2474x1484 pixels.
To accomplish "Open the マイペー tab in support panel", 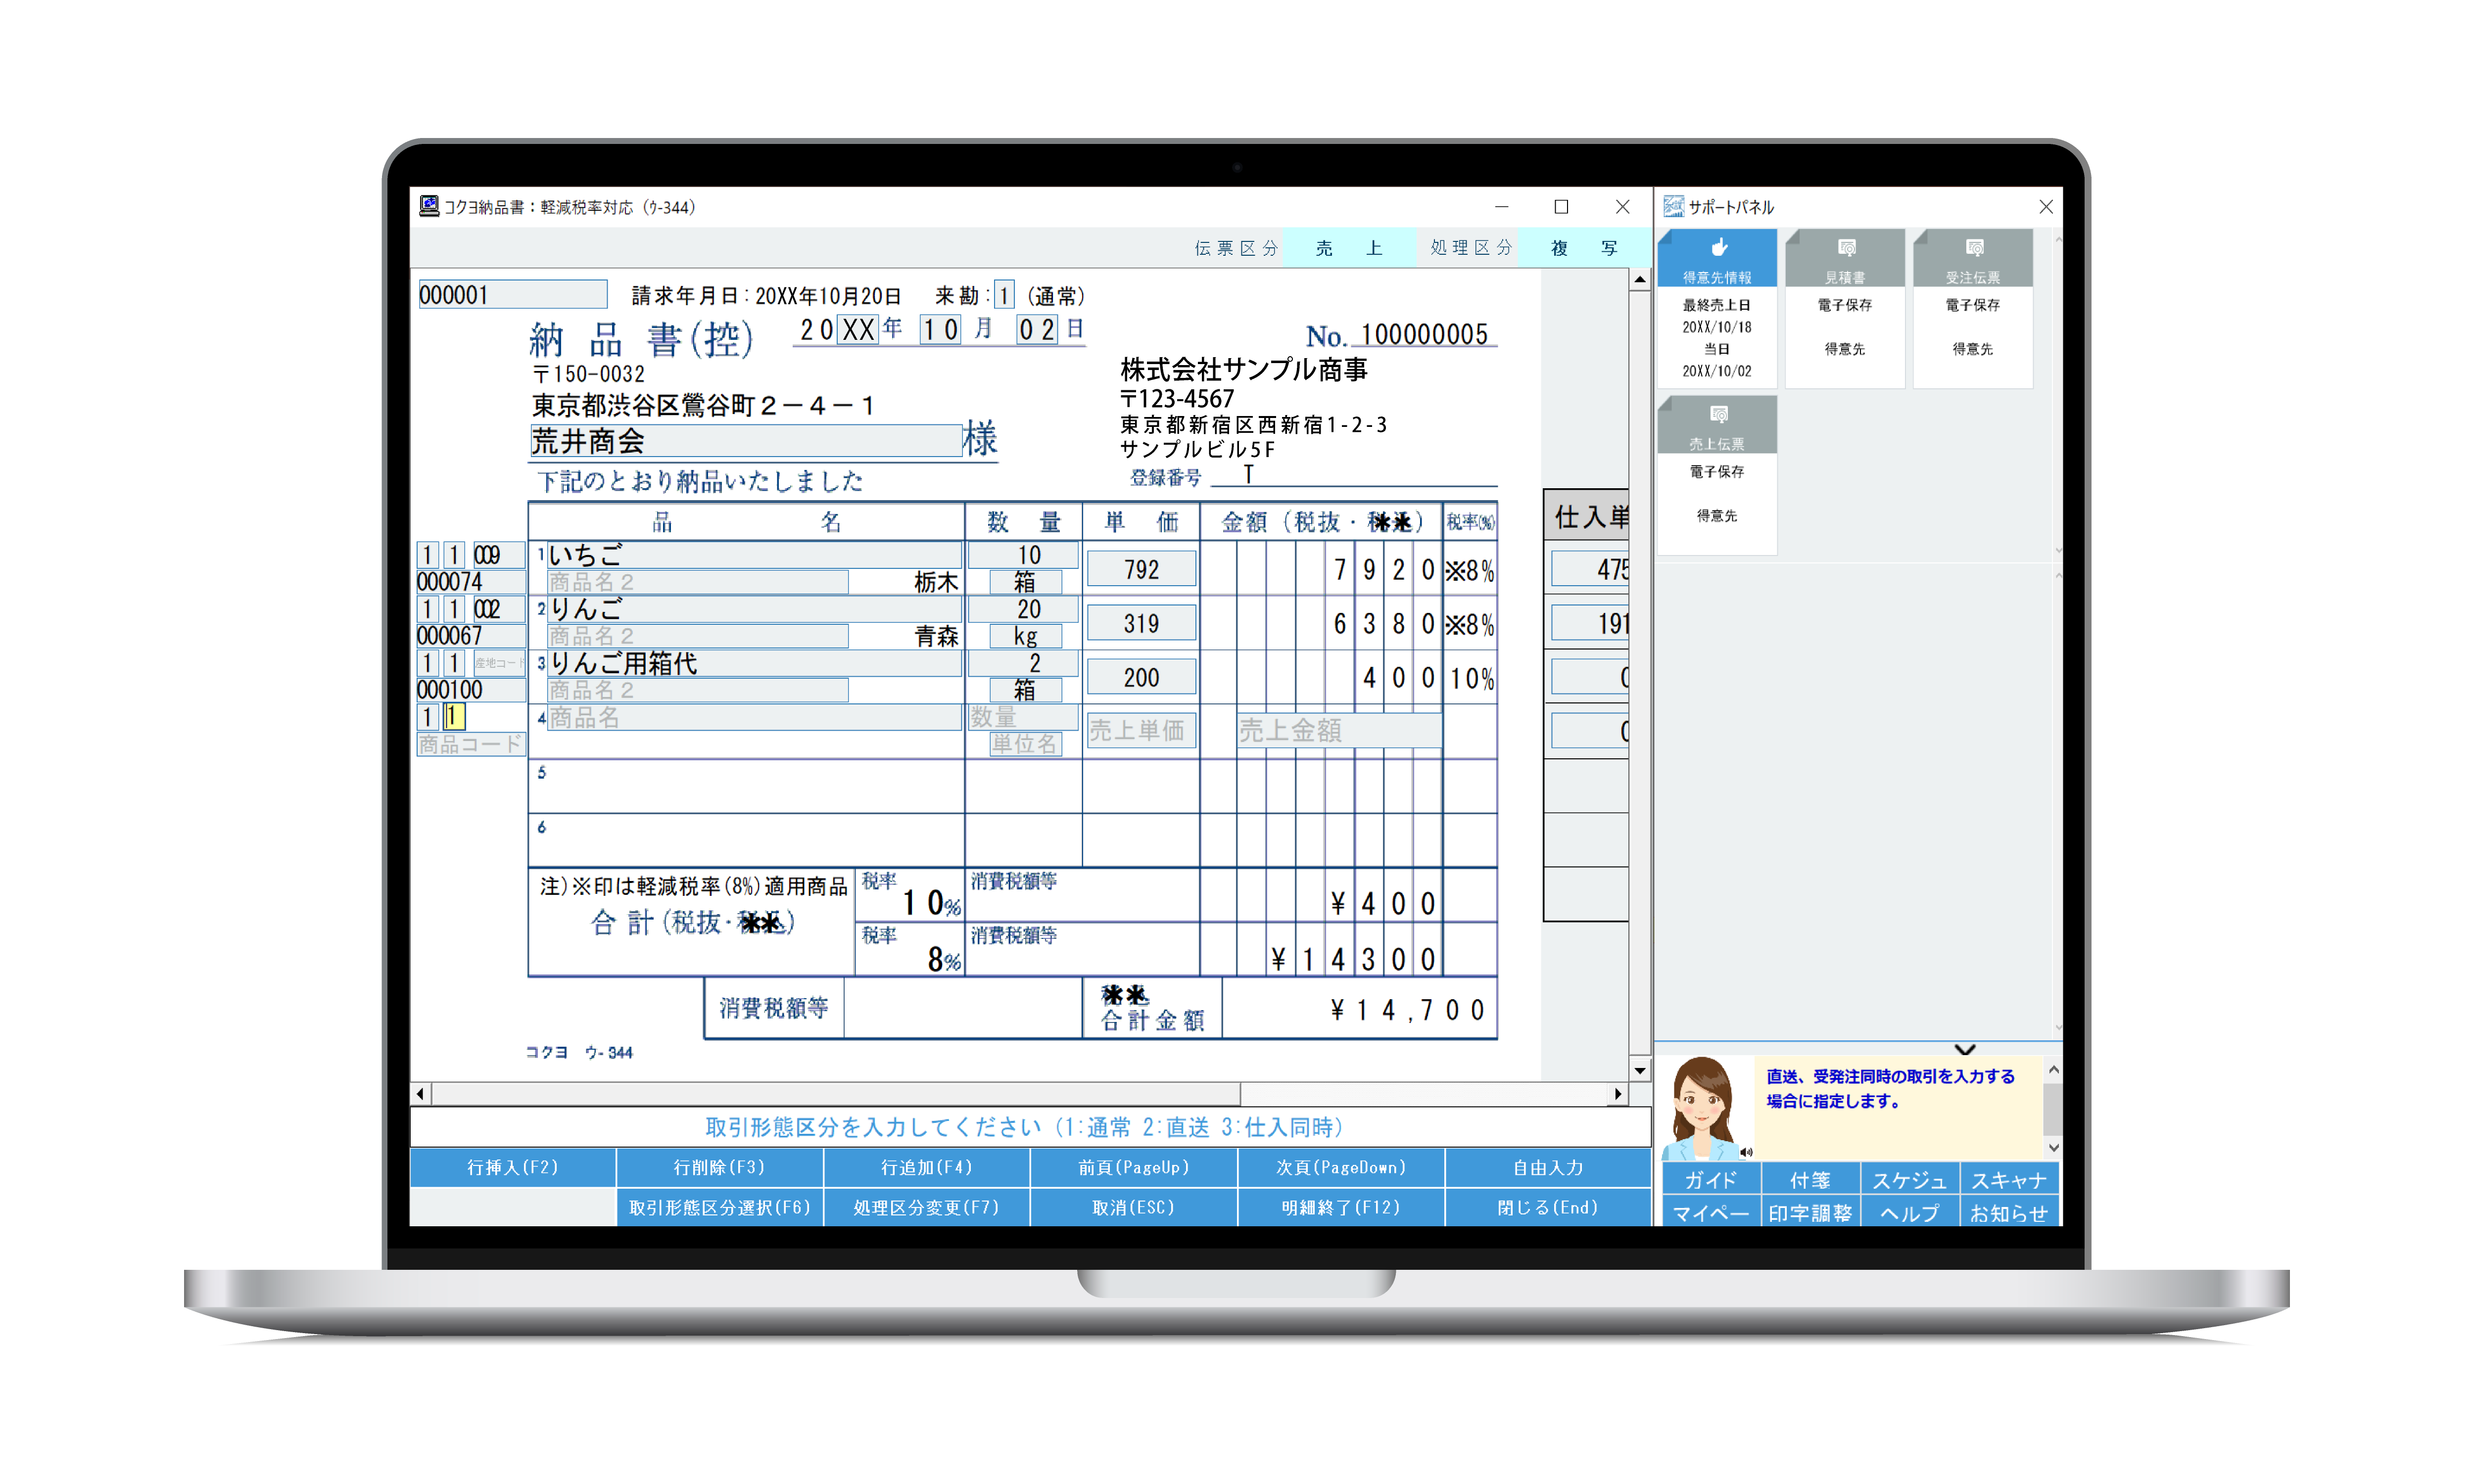I will [1710, 1212].
